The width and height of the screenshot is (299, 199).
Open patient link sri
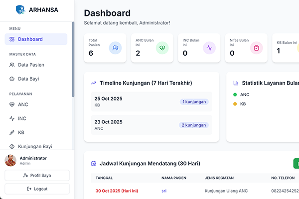(x=164, y=191)
